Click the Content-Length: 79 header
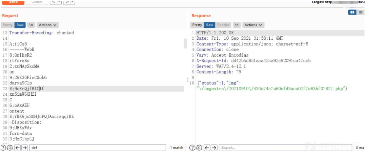The width and height of the screenshot is (366, 154). (219, 72)
